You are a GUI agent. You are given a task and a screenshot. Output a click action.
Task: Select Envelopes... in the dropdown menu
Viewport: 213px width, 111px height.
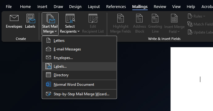click(79, 58)
